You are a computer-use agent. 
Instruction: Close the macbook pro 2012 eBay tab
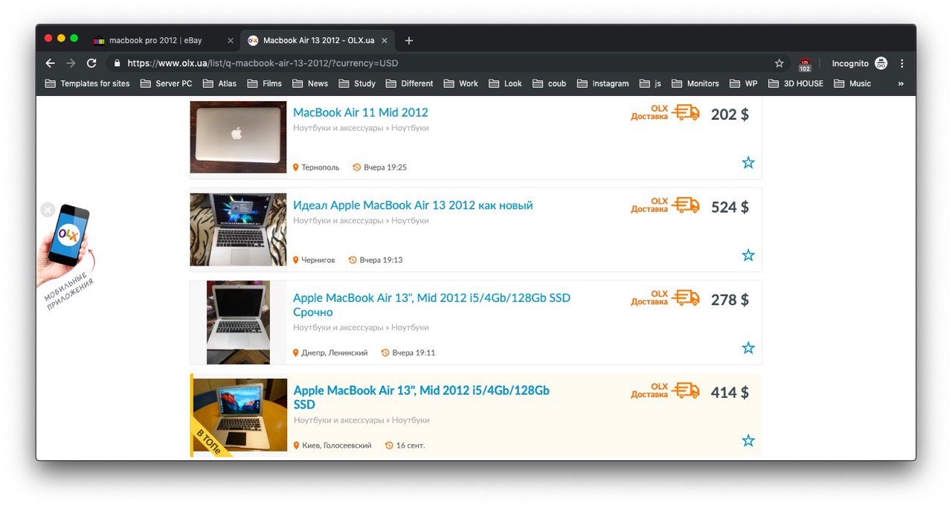pyautogui.click(x=231, y=40)
